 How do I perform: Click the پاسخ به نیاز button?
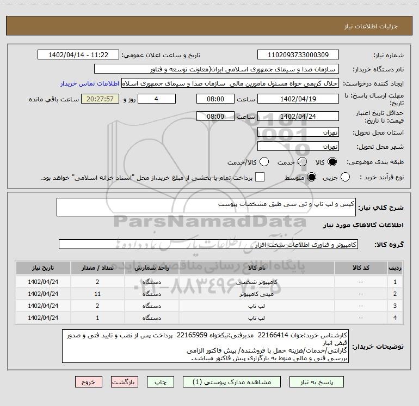[317, 382]
